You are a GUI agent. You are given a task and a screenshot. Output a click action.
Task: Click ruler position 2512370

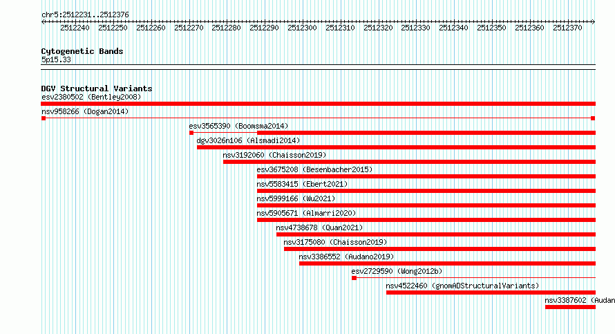pos(567,28)
